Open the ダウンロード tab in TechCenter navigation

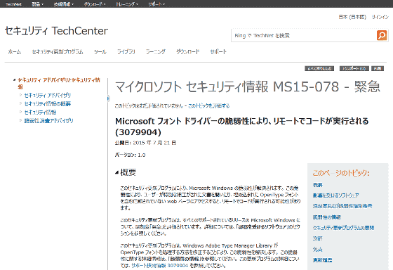(188, 52)
